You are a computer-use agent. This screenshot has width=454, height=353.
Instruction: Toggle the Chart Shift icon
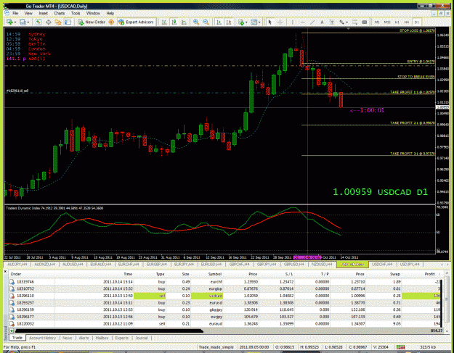tap(229, 22)
